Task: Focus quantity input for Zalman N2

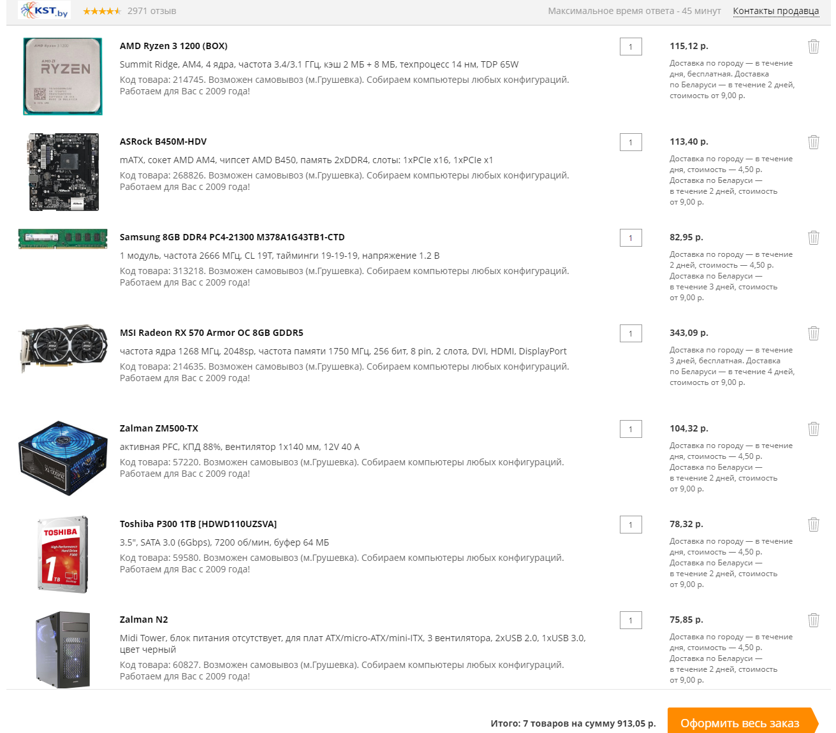Action: 631,620
